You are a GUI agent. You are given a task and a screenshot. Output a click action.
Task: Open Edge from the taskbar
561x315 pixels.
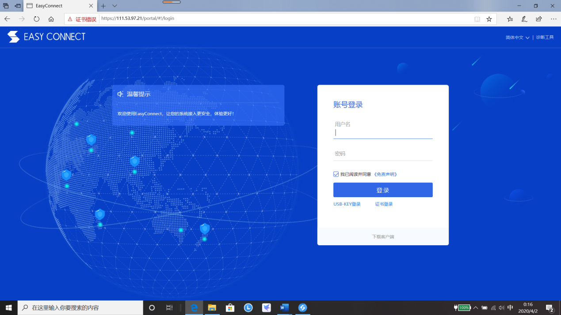pos(194,307)
